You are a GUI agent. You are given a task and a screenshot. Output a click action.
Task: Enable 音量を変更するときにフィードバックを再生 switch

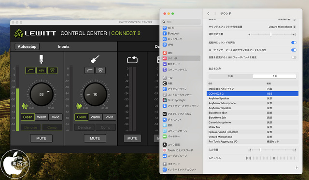[294, 57]
